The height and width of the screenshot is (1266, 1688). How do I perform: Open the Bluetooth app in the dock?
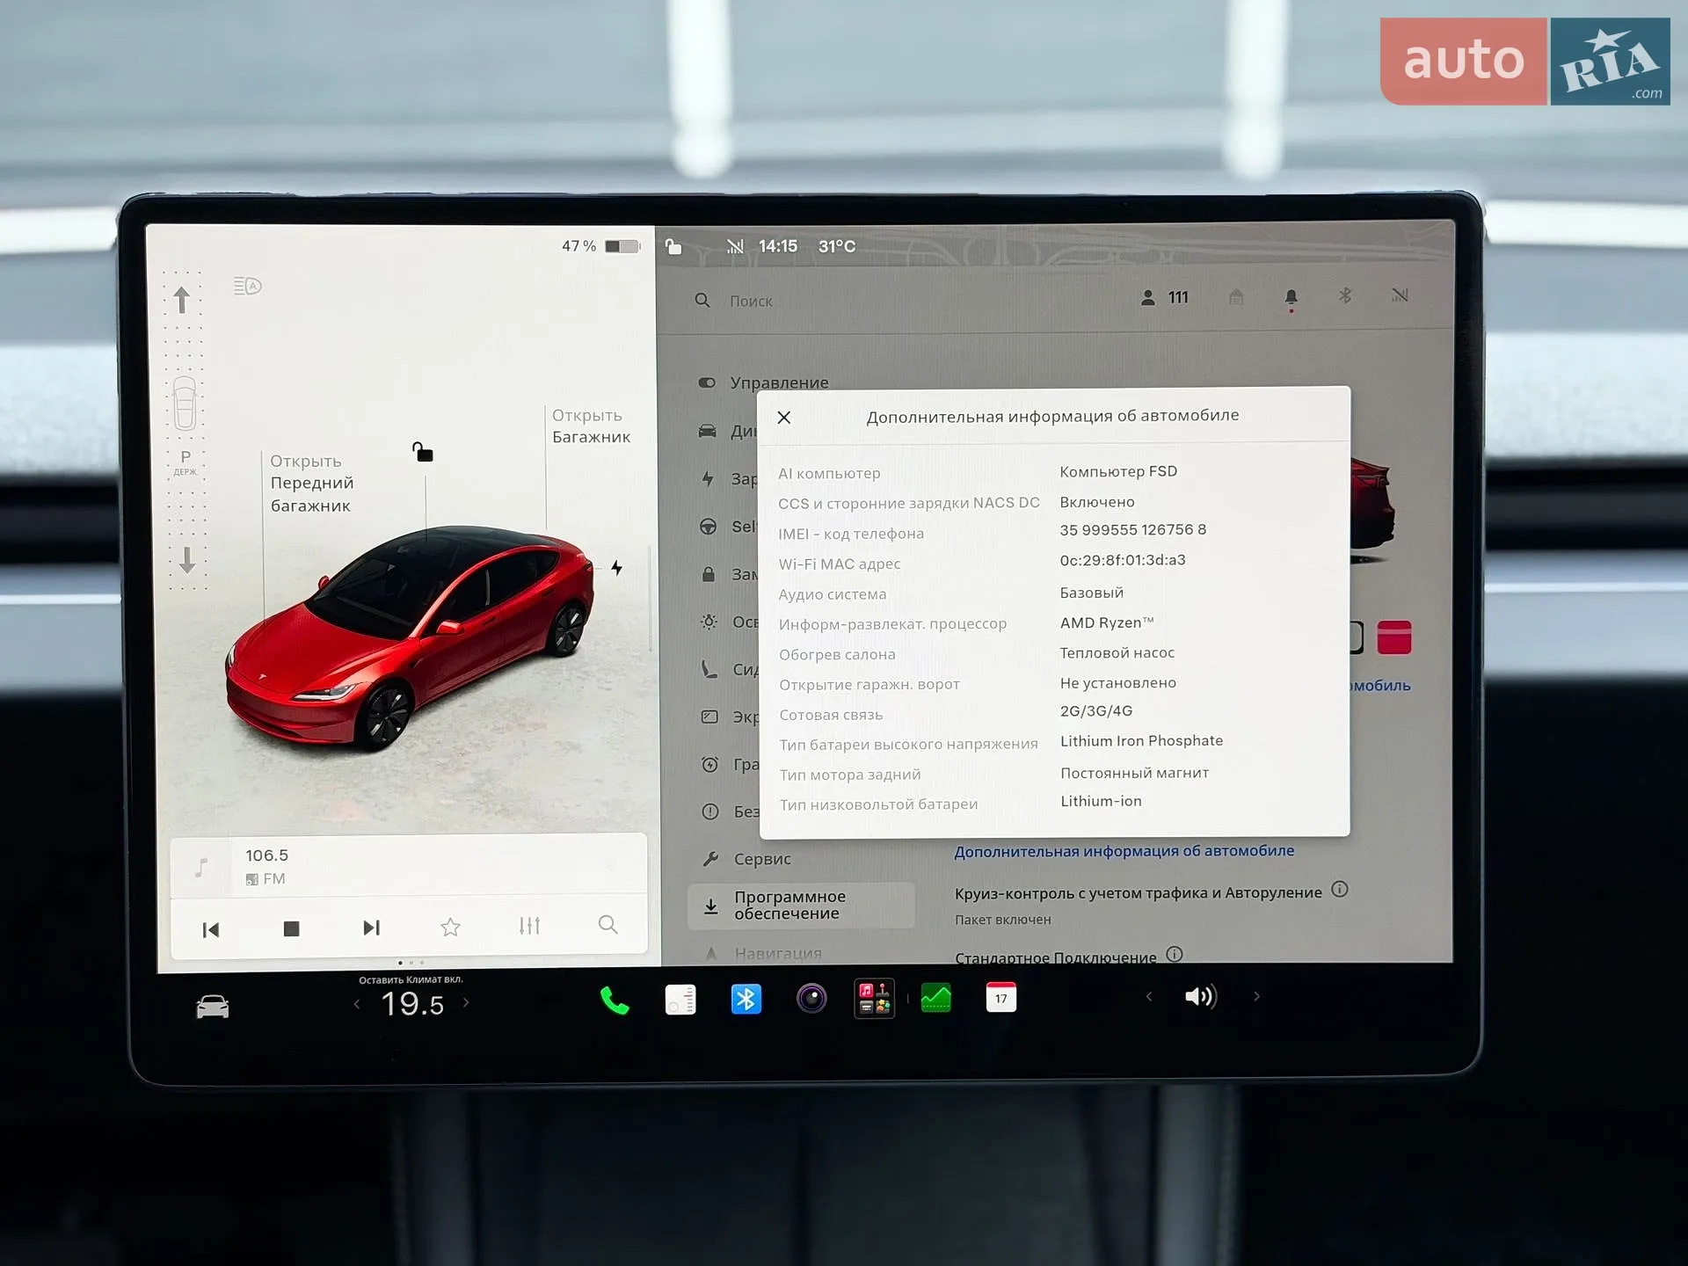pos(746,1000)
